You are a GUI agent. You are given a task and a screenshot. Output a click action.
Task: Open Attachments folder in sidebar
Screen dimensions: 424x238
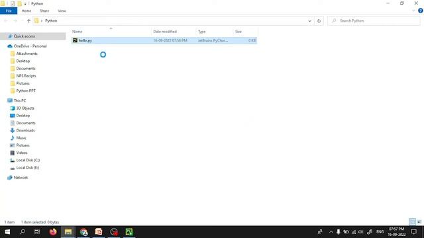26,54
